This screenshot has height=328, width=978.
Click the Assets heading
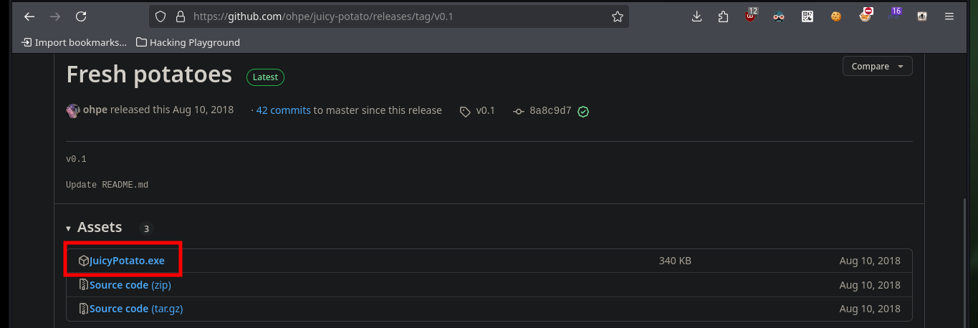tap(100, 227)
